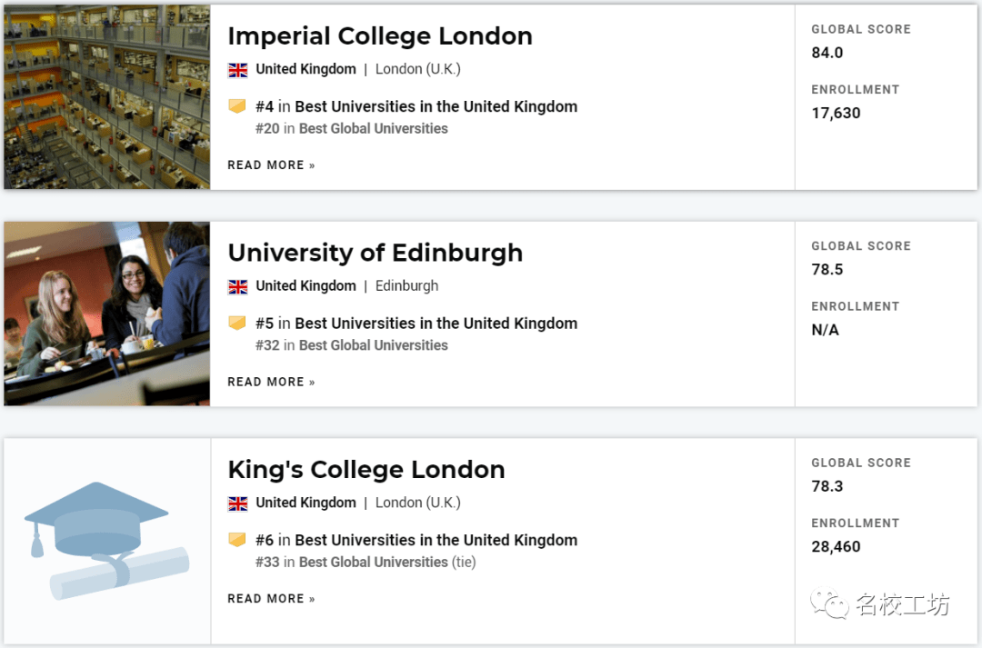The width and height of the screenshot is (982, 648).
Task: Open Imperial College London title link
Action: 380,35
